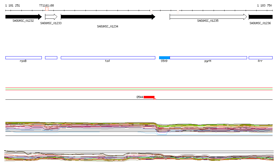Click the SAOUHSC_01235 text label
The image size is (278, 166).
(208, 21)
